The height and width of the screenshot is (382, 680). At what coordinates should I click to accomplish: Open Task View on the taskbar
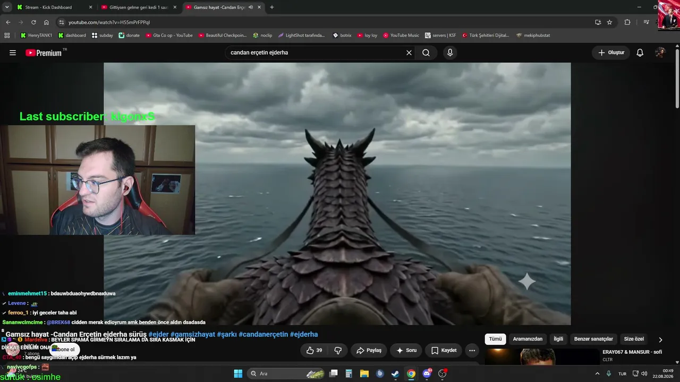point(334,374)
